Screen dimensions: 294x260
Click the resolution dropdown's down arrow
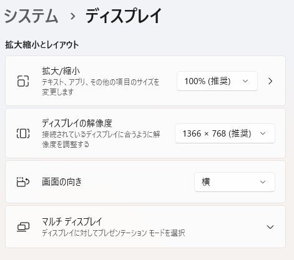click(x=263, y=133)
